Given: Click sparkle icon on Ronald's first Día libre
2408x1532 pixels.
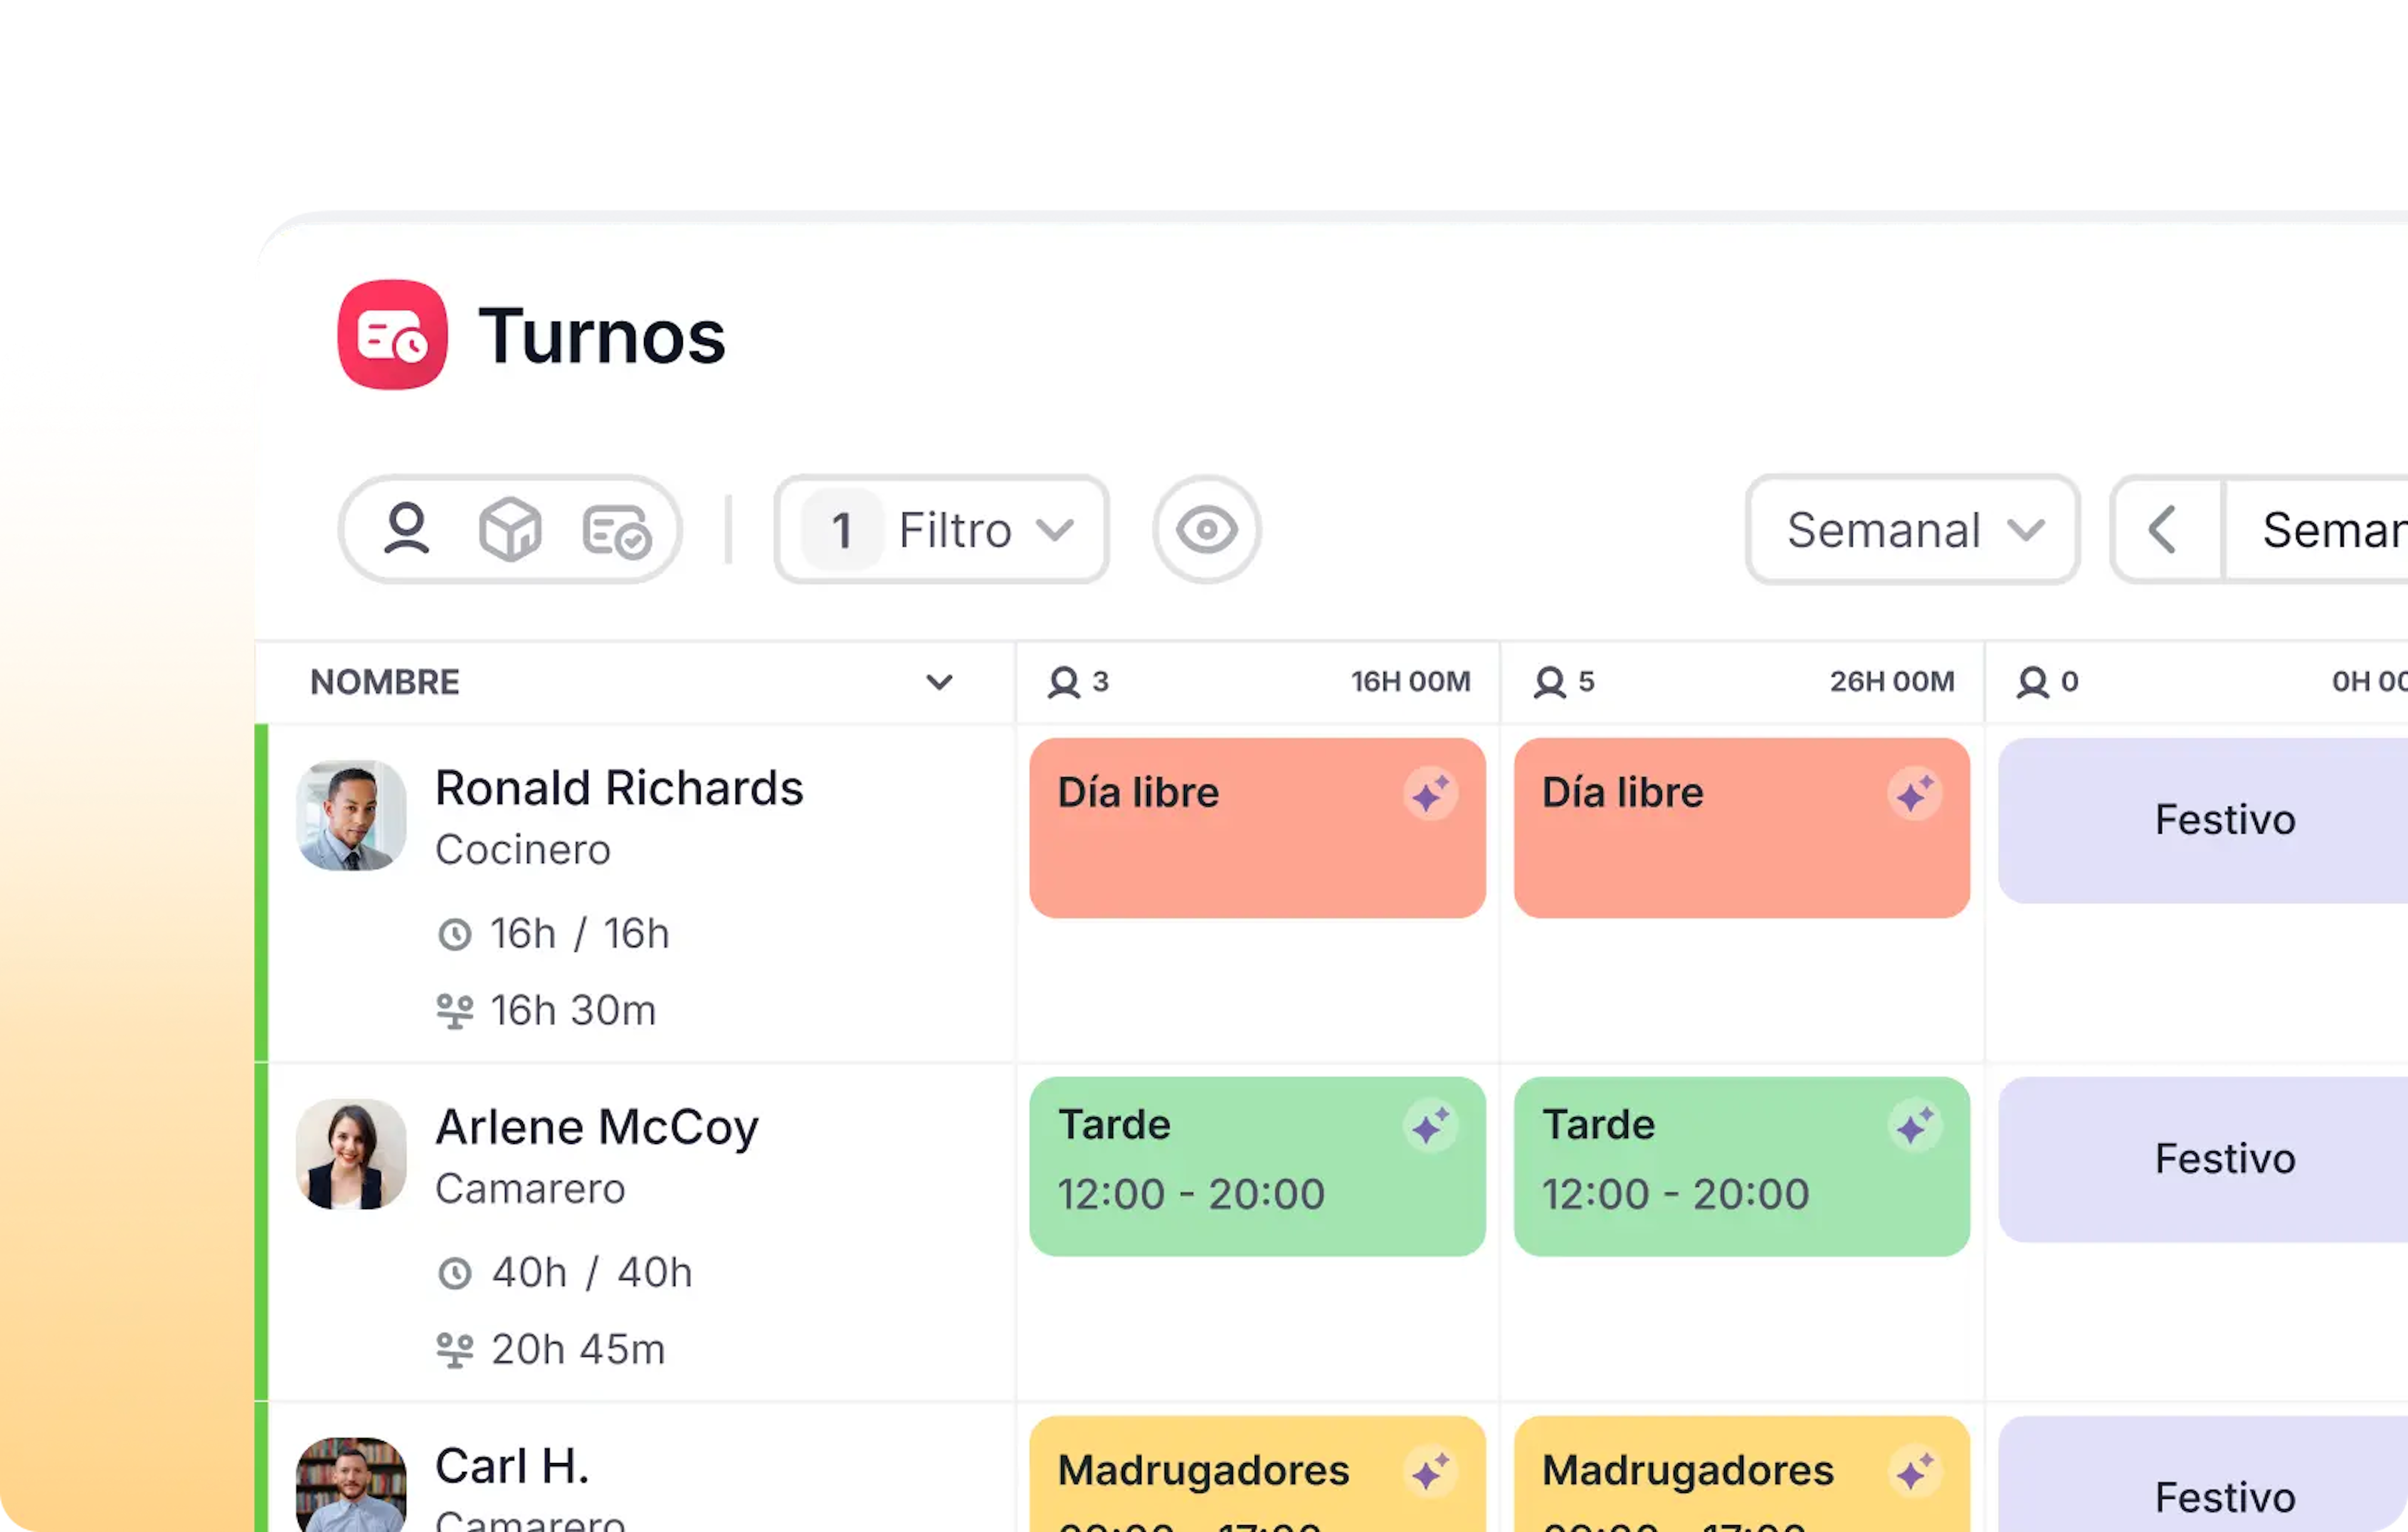Looking at the screenshot, I should 1430,794.
